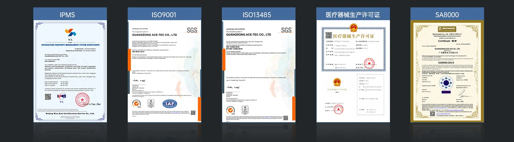Viewport: 514px width, 142px height.
Task: Click GUANGDONG ACE-TEC CO., LTD on ISO9001 certificate
Action: click(154, 35)
